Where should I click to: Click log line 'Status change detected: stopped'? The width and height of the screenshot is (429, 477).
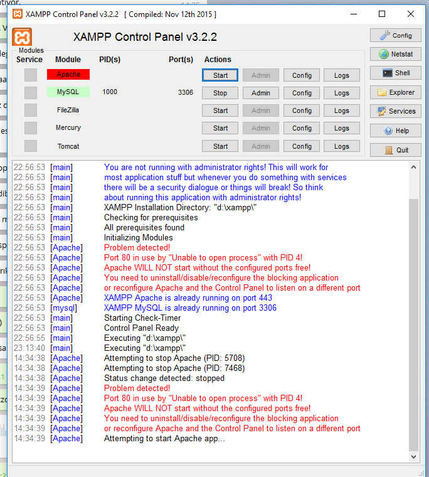click(x=164, y=378)
